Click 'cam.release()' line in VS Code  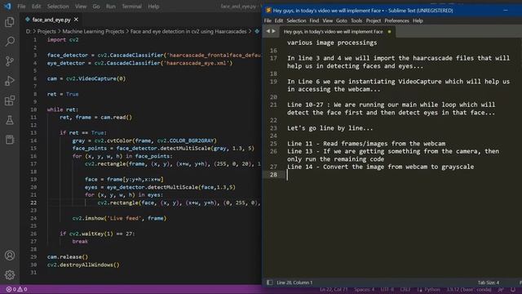pyautogui.click(x=68, y=257)
